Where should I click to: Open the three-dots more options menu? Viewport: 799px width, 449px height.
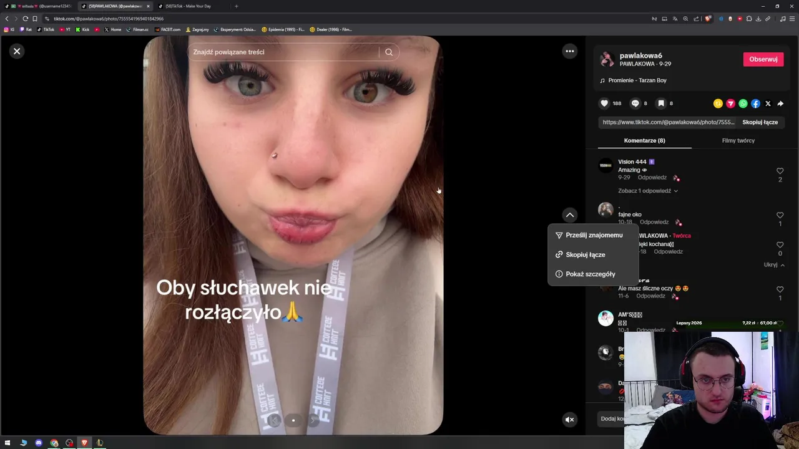[x=569, y=51]
